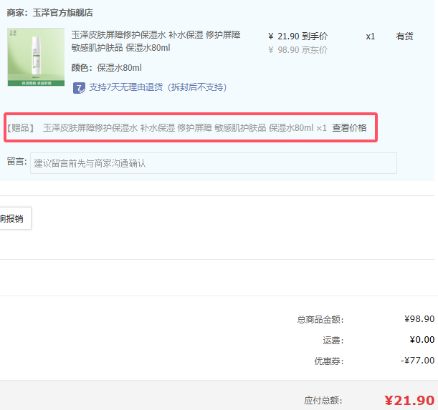
Task: Select the 优惠券 -¥77.00 value
Action: pyautogui.click(x=418, y=361)
